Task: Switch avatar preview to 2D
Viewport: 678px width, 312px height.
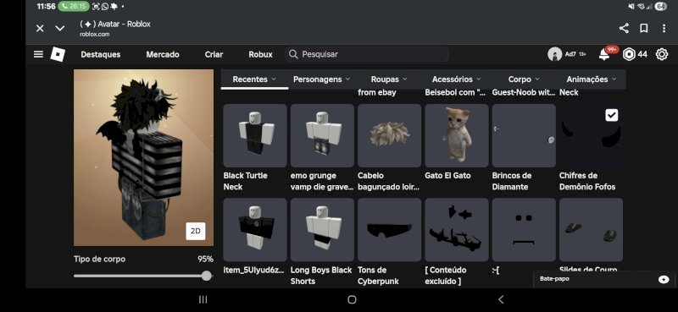Action: coord(196,232)
